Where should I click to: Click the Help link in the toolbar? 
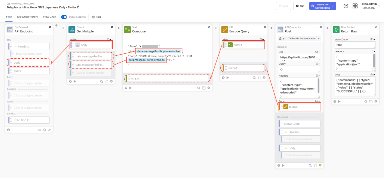pyautogui.click(x=97, y=17)
